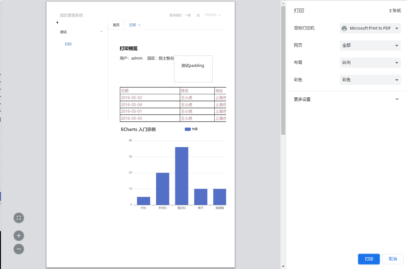
Task: Click the zoom-out minus icon
Action: (x=18, y=249)
